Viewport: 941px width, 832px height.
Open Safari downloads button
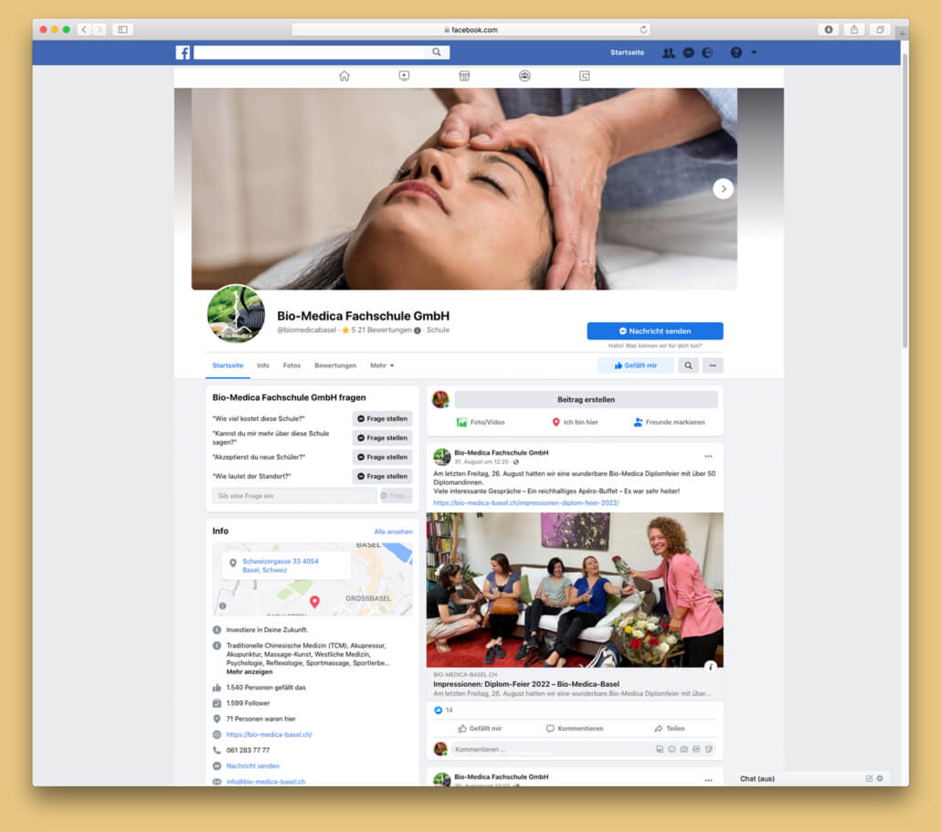829,29
